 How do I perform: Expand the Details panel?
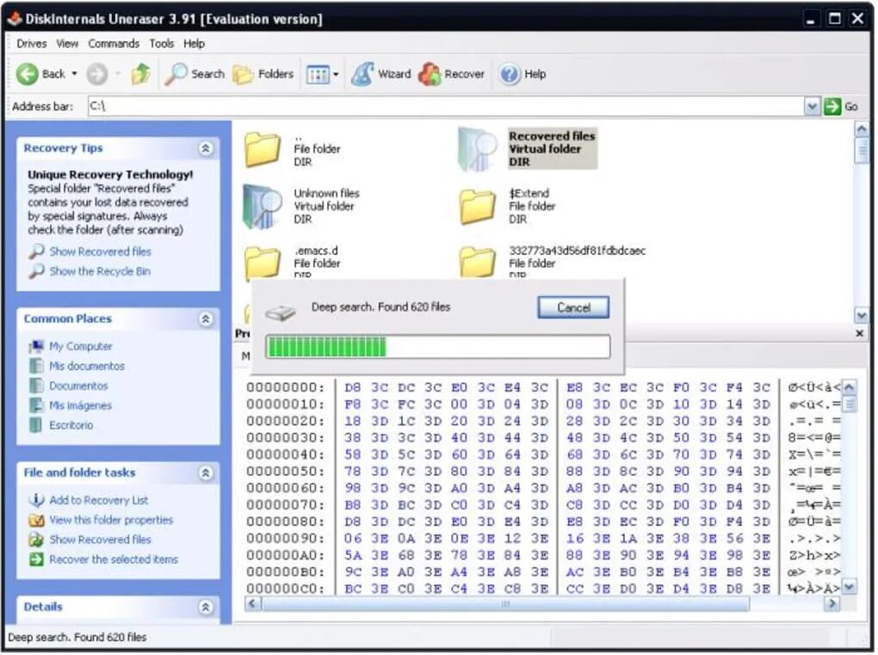point(206,608)
